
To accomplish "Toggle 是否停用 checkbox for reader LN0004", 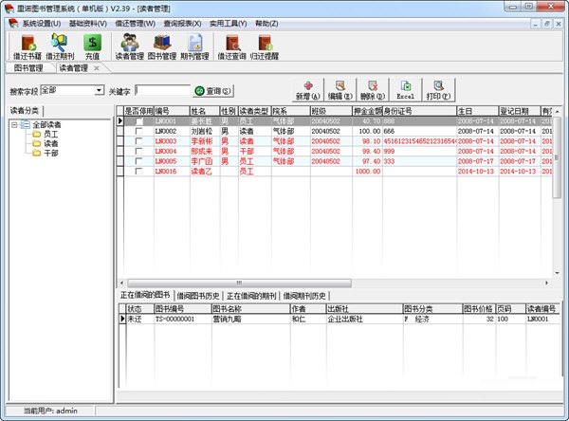I will click(139, 151).
